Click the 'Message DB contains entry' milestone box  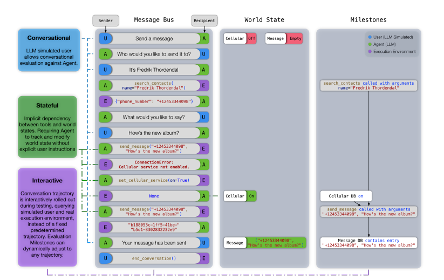tap(368, 243)
